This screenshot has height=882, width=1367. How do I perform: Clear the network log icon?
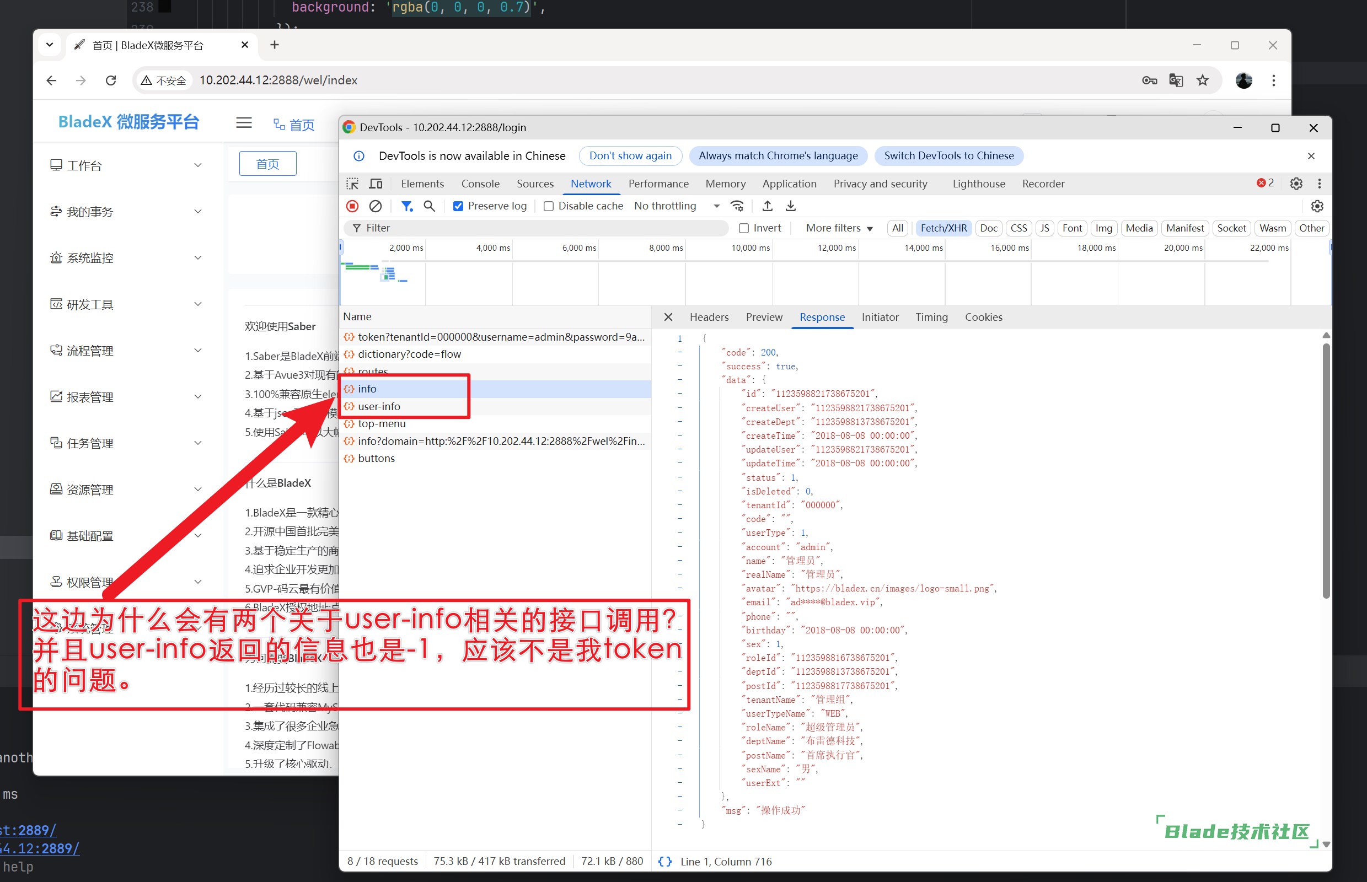[376, 206]
